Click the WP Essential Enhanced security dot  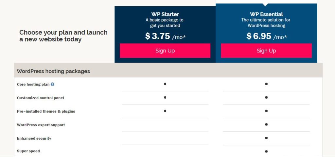tap(266, 138)
